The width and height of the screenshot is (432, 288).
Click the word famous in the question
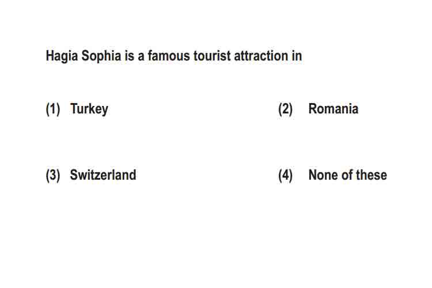(169, 56)
